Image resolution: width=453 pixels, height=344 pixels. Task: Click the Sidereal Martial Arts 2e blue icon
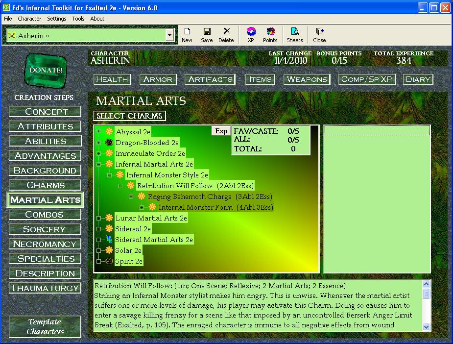(109, 239)
